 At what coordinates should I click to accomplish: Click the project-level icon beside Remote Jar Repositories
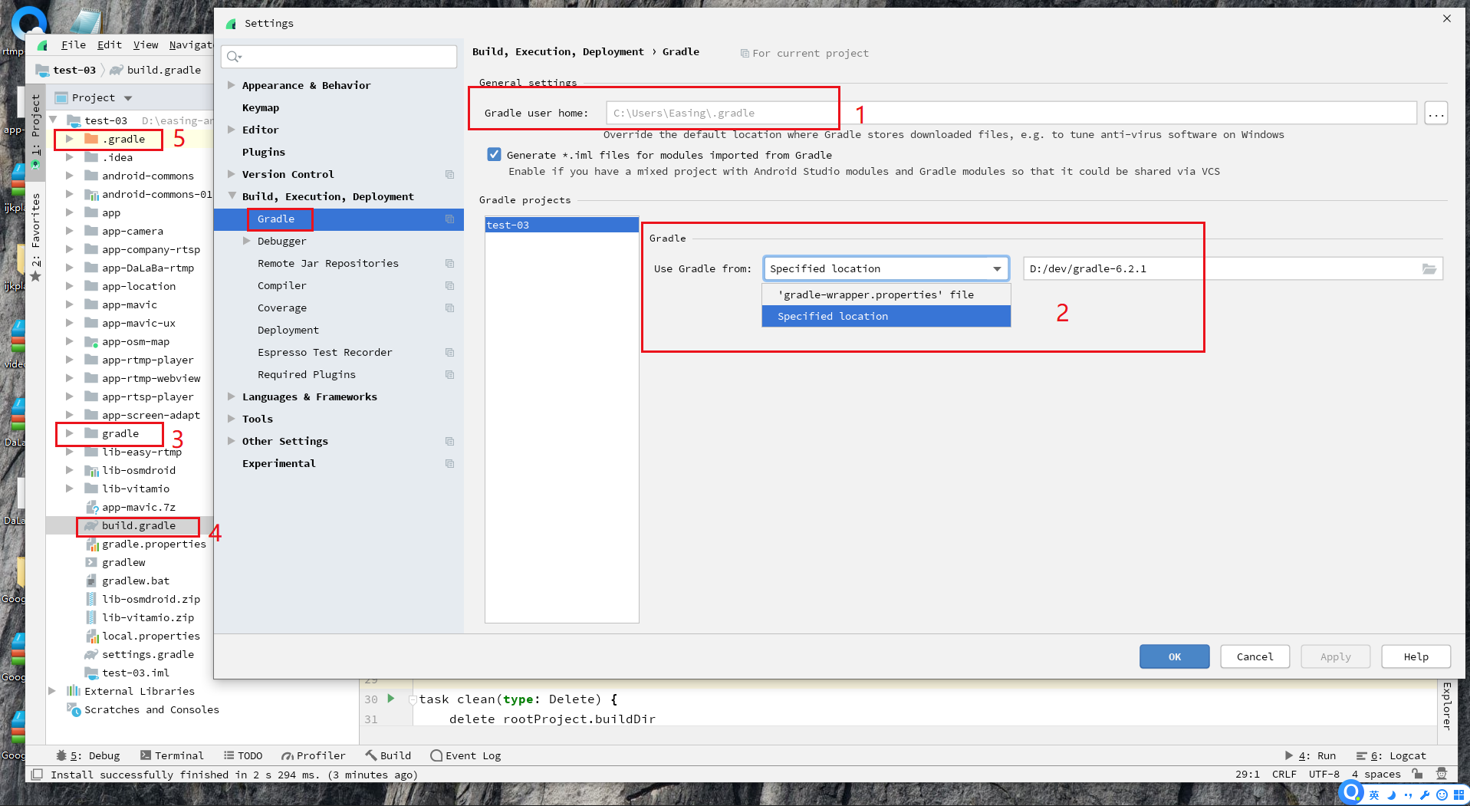tap(450, 264)
